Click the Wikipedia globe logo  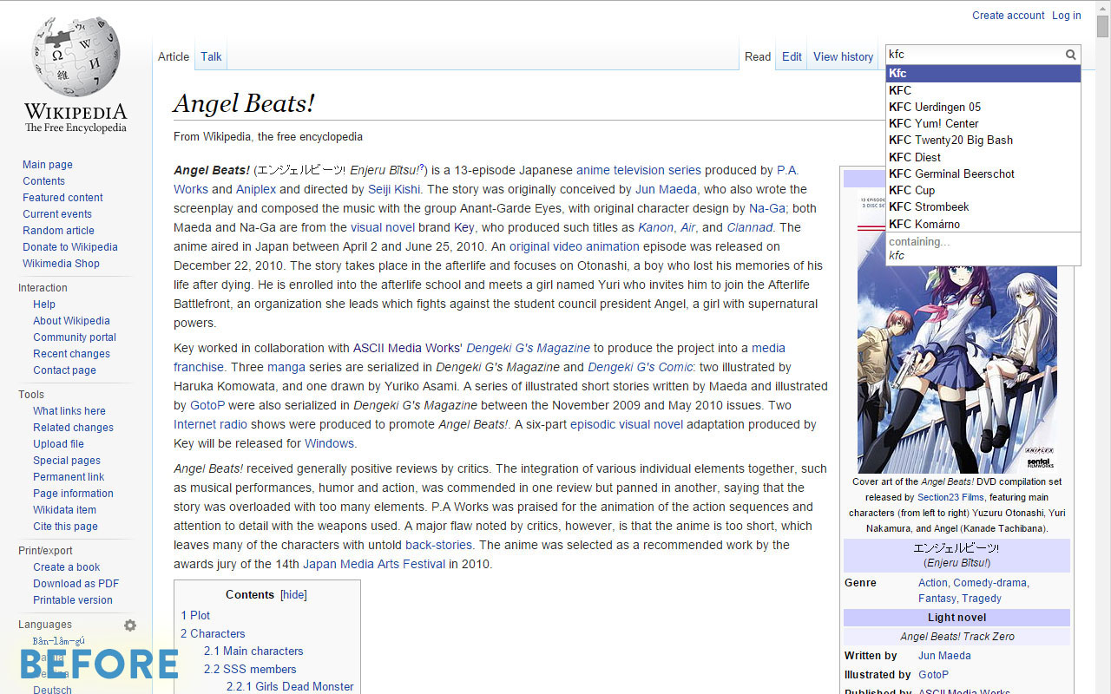[x=76, y=57]
